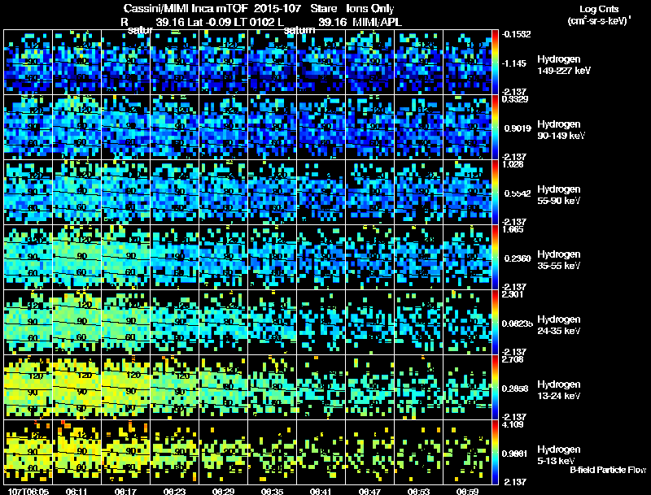Click the 'Hydrogen 149-227 keV' label
The width and height of the screenshot is (651, 495).
(564, 65)
